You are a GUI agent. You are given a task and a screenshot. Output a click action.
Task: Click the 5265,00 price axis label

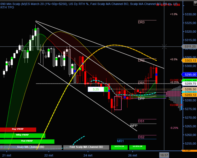point(190,126)
